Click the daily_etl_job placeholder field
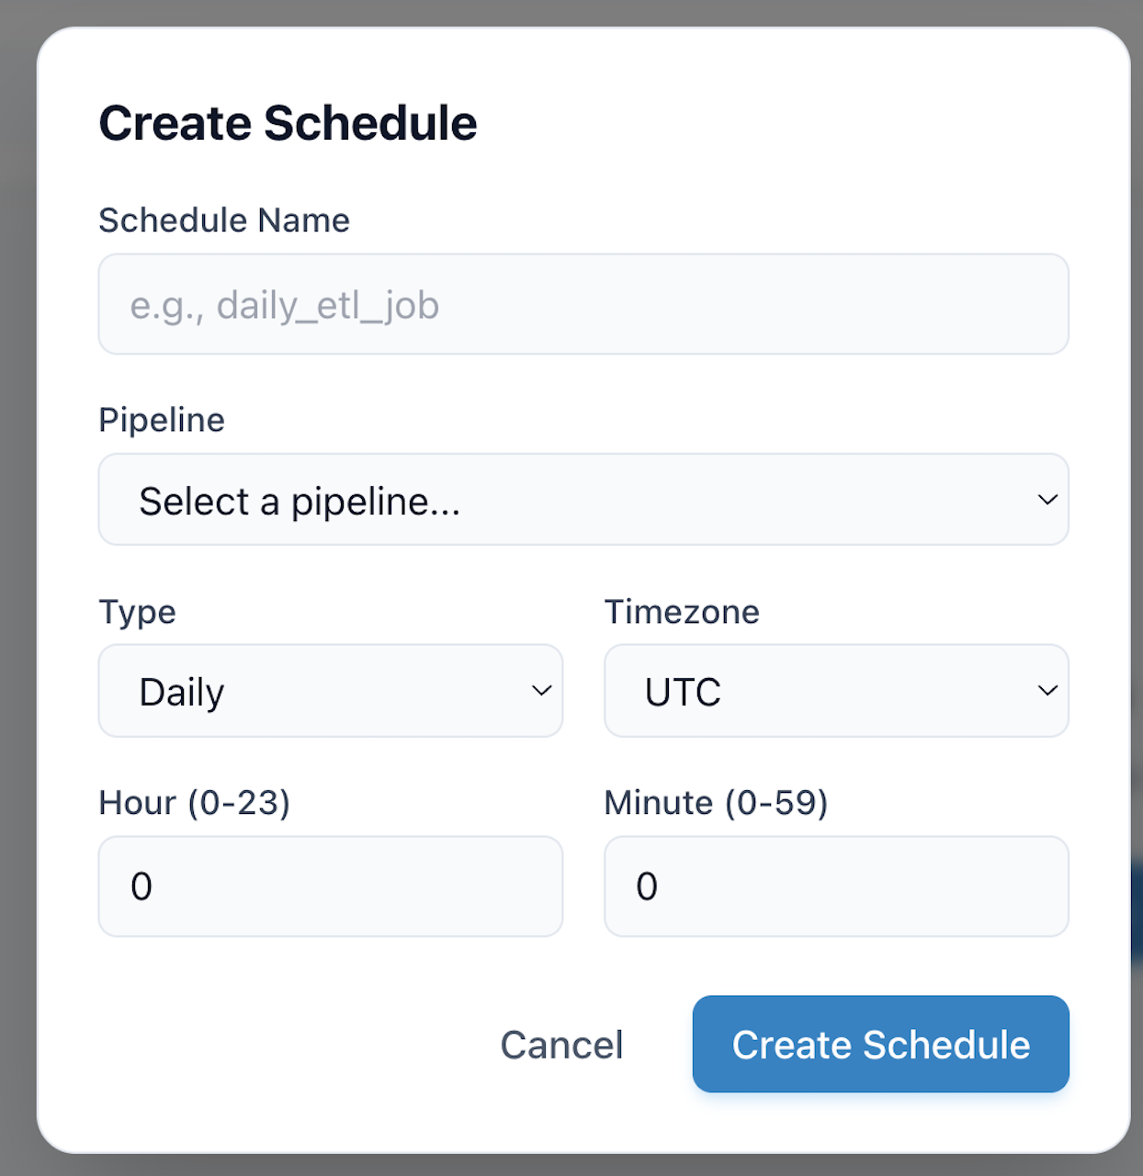The height and width of the screenshot is (1176, 1143). tap(583, 304)
